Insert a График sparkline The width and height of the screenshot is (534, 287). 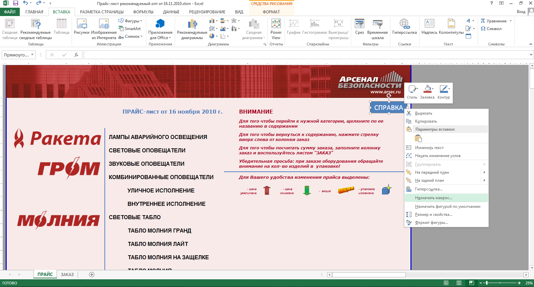294,27
